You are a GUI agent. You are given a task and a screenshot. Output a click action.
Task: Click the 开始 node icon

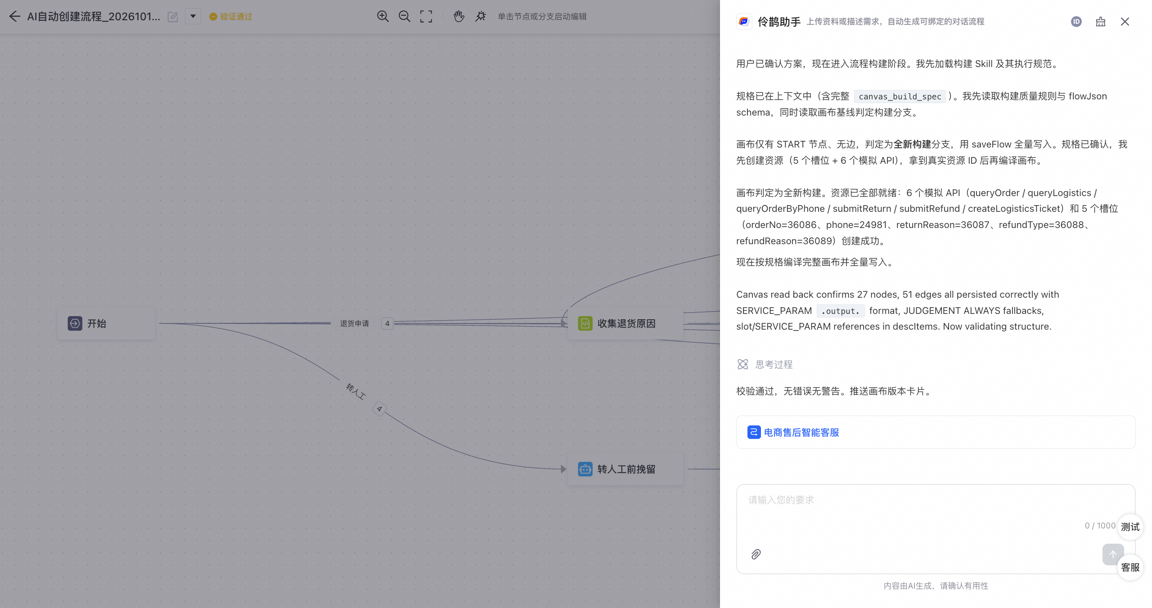tap(75, 323)
